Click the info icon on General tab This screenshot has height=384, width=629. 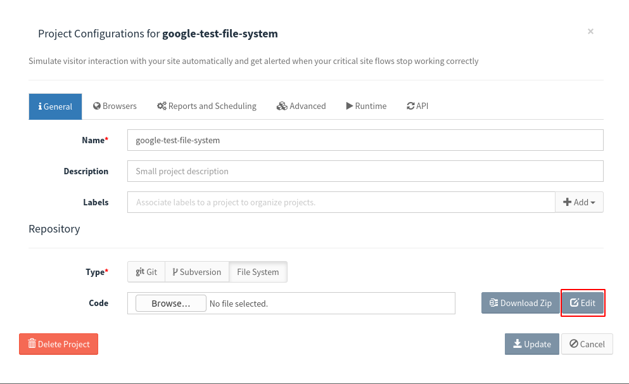point(40,106)
